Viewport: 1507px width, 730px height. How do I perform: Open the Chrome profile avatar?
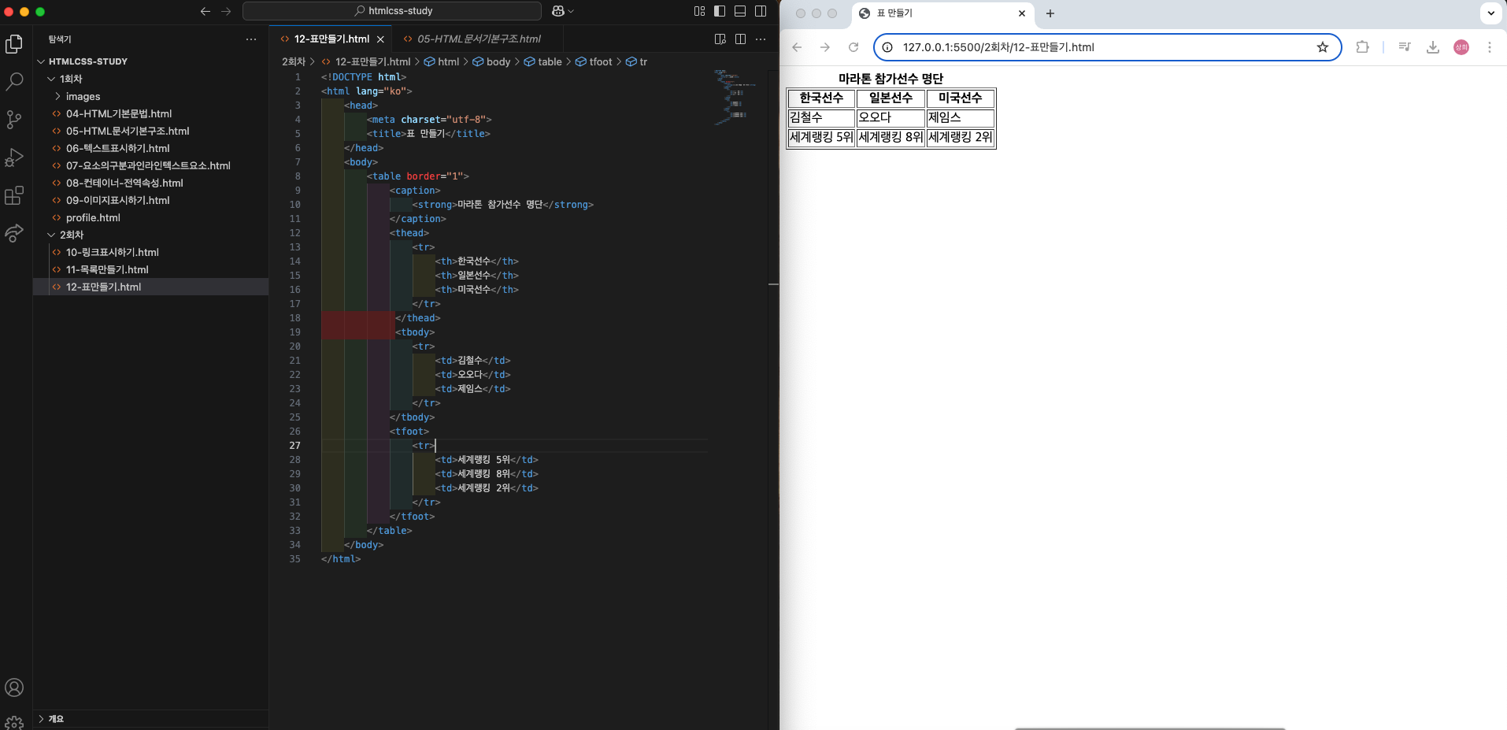click(x=1461, y=47)
